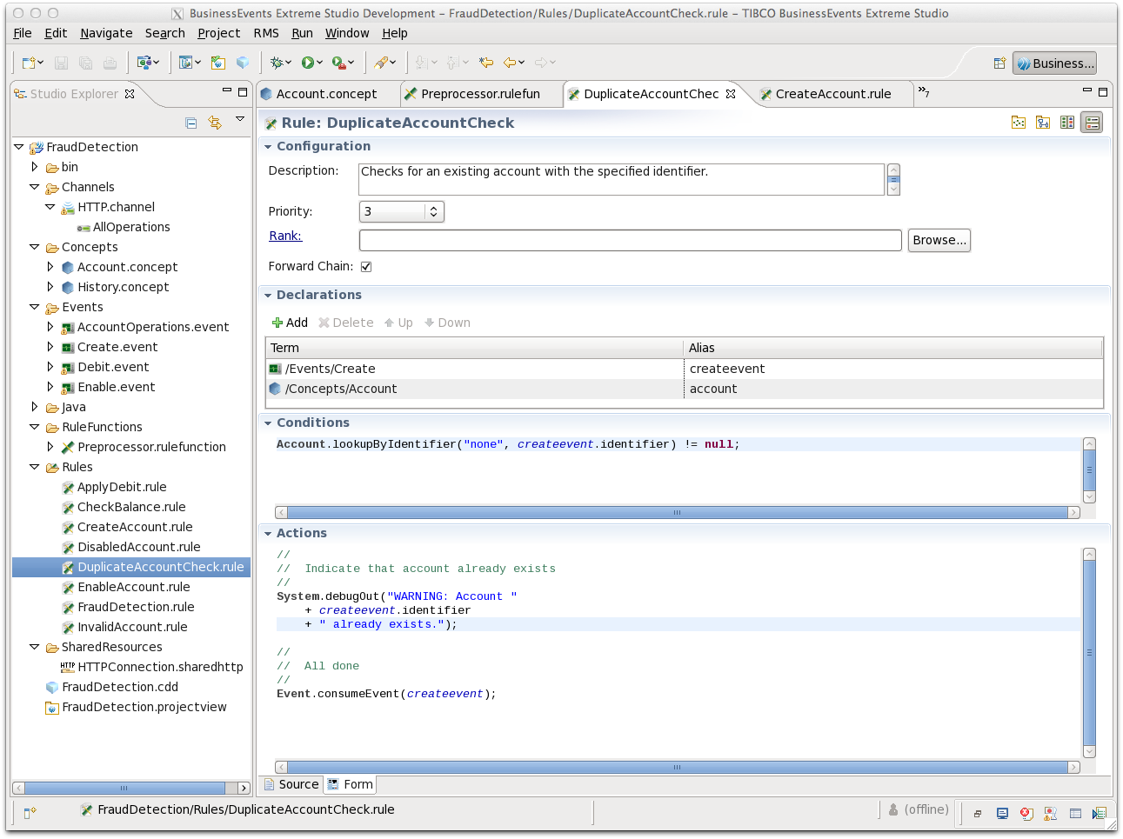Click the decision table view icon in rule header
The width and height of the screenshot is (1123, 839).
coord(1067,123)
